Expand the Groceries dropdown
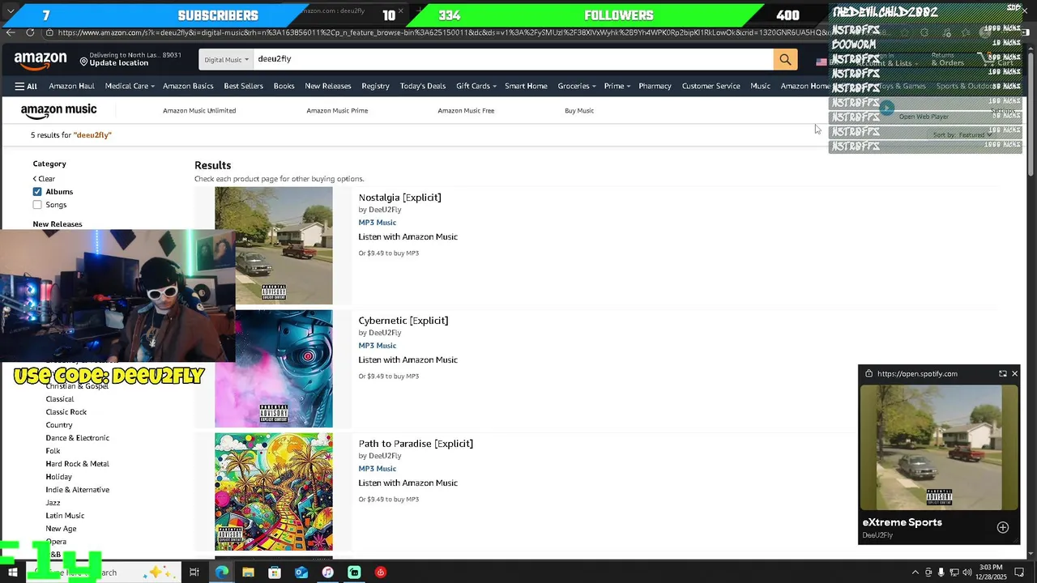This screenshot has width=1037, height=583. pyautogui.click(x=576, y=86)
